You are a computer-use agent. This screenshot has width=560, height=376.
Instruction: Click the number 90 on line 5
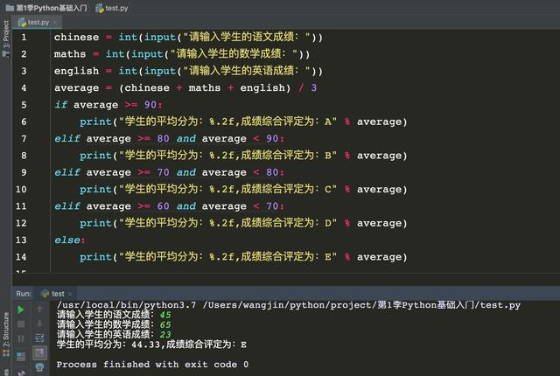tap(150, 105)
